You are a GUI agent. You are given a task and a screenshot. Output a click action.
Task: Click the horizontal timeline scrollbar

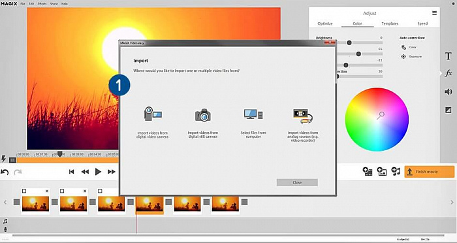[228, 235]
